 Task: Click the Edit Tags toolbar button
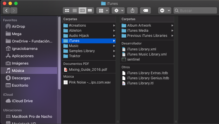[x=145, y=10]
